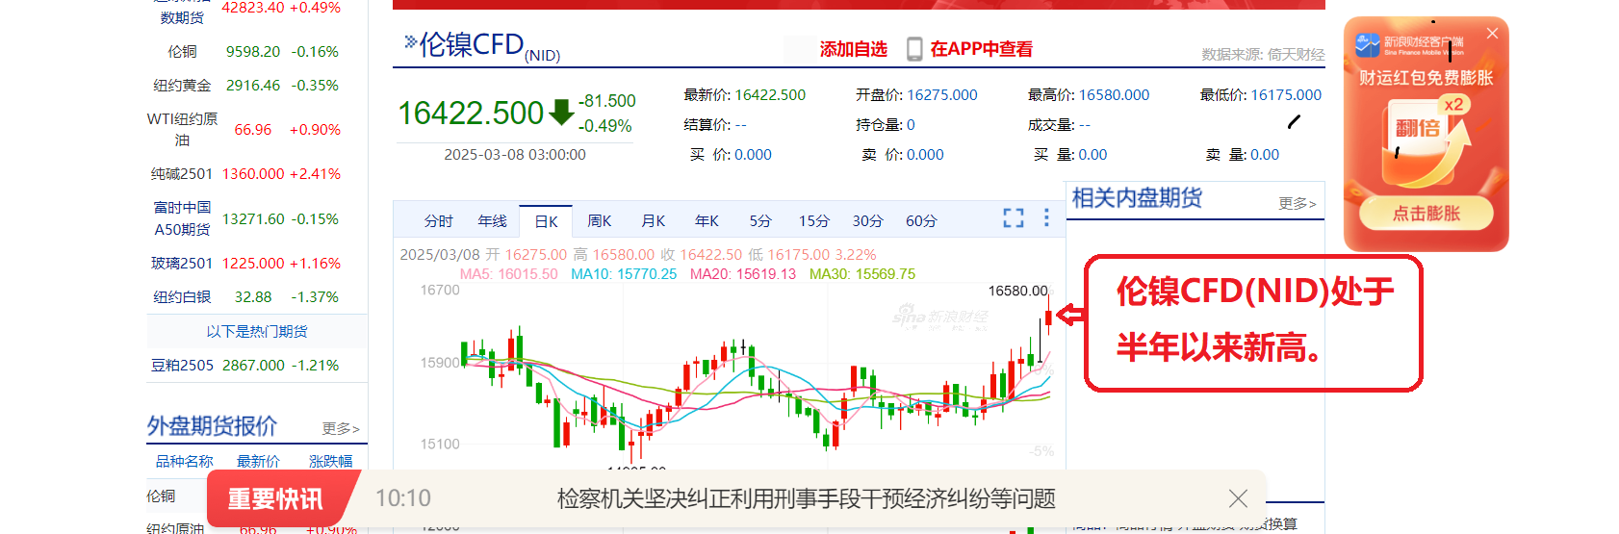Click the 品种名称 column header
Image resolution: width=1619 pixels, height=534 pixels.
[x=185, y=462]
